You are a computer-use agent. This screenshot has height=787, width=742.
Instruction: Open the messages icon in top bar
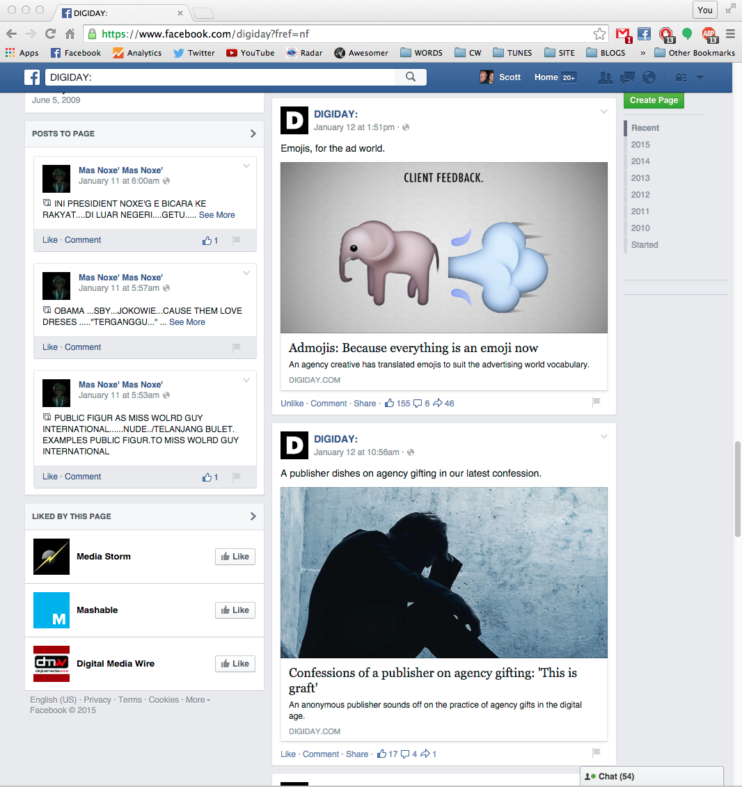tap(627, 77)
